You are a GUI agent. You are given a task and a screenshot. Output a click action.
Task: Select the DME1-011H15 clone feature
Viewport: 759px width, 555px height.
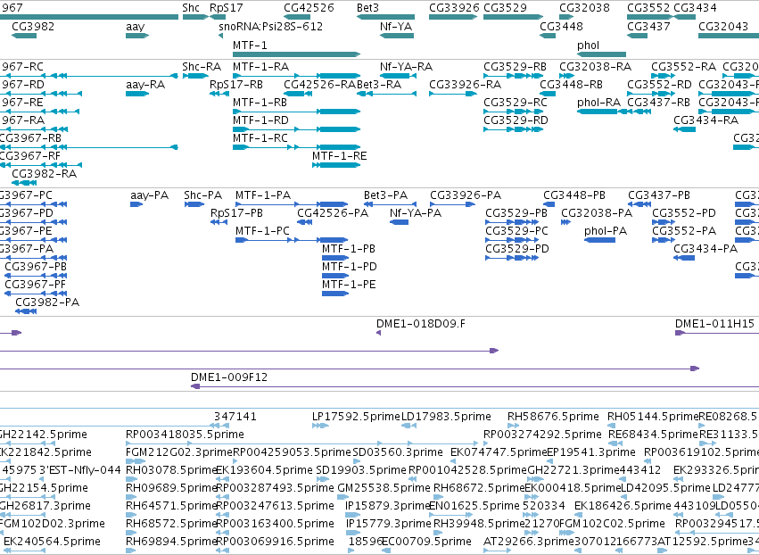pos(717,333)
